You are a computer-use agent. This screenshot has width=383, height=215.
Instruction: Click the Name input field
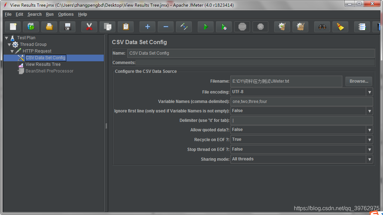point(251,53)
